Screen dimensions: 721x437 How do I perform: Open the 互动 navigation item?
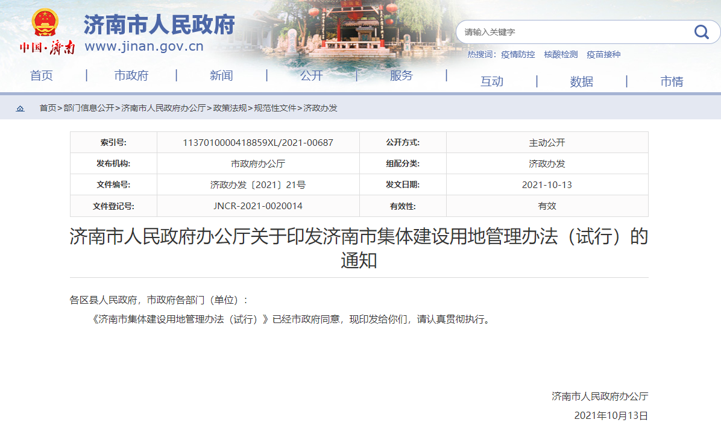click(x=491, y=81)
